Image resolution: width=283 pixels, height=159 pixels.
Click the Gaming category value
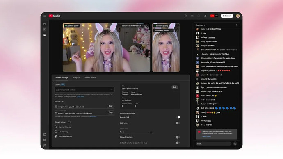click(x=125, y=95)
